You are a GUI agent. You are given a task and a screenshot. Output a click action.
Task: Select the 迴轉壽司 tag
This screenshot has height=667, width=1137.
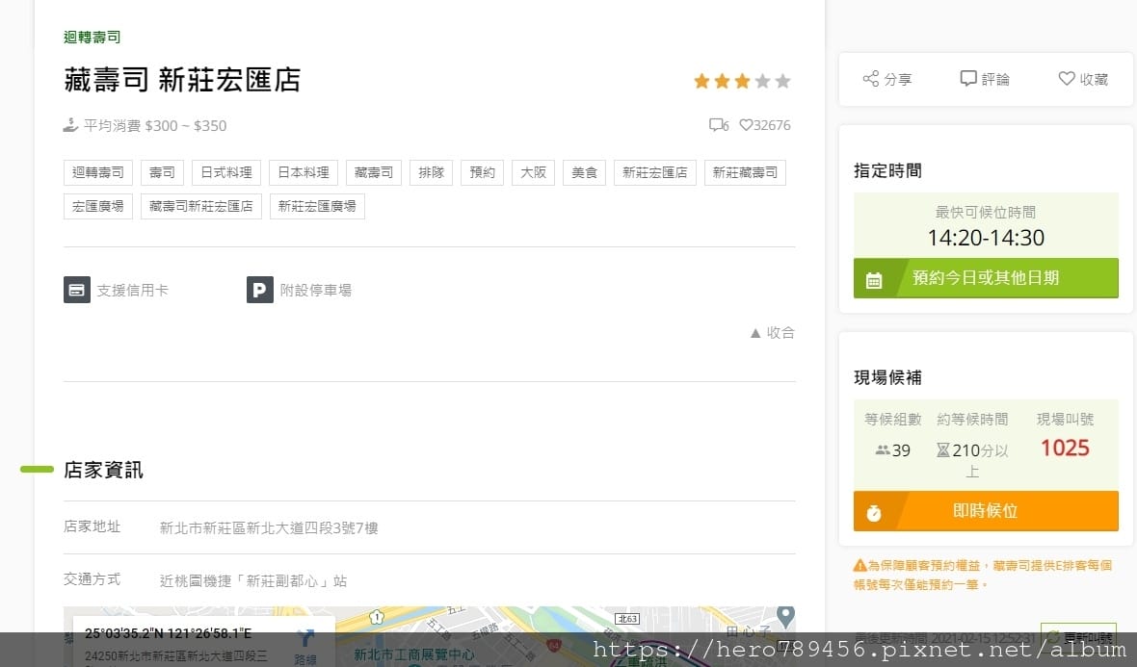tap(98, 172)
